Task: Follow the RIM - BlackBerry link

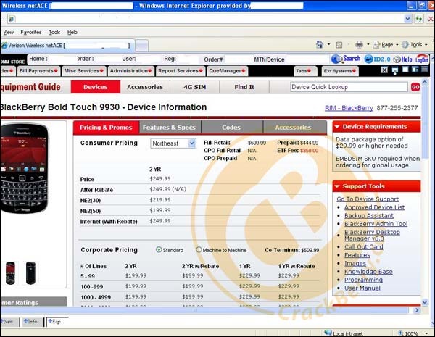Action: click(x=349, y=108)
